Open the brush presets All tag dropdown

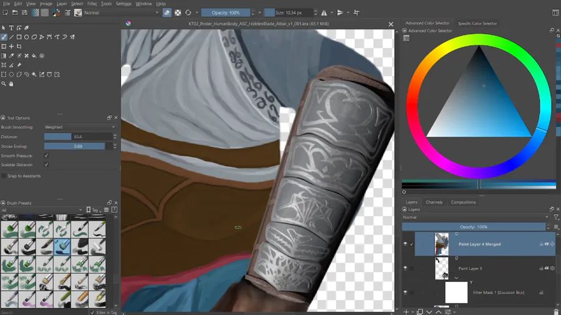click(x=42, y=210)
